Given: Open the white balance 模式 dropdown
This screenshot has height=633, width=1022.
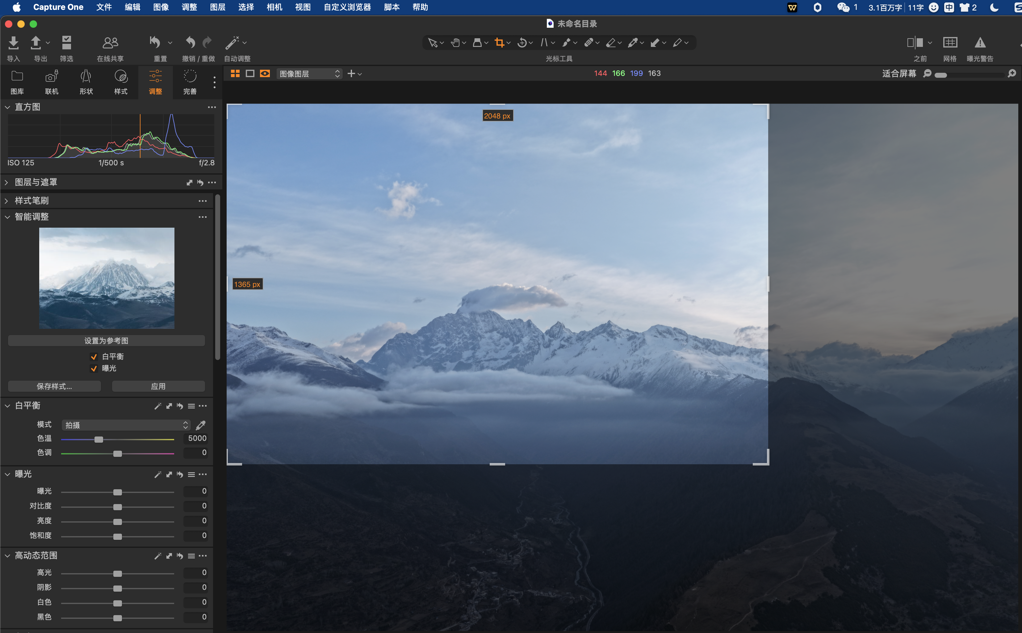Looking at the screenshot, I should (126, 425).
